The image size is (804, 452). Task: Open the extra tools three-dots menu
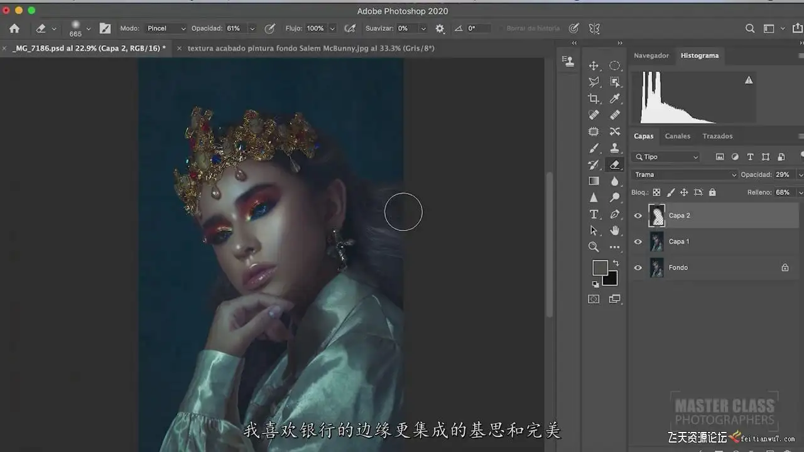(x=615, y=247)
